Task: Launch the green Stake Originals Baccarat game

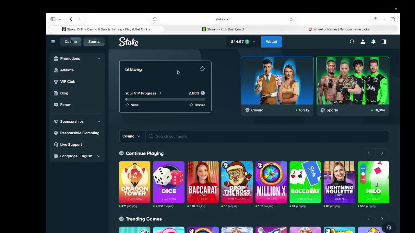Action: (x=305, y=182)
